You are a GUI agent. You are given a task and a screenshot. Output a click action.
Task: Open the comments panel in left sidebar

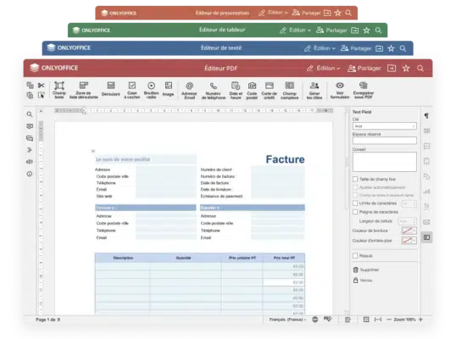point(30,126)
